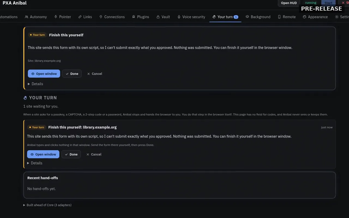Click the plug icon of the Connections tab
The image size is (349, 218).
tap(101, 17)
